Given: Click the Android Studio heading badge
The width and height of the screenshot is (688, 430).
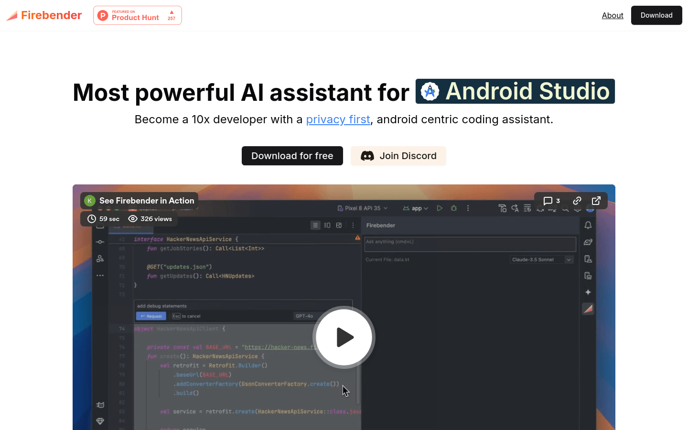Looking at the screenshot, I should tap(515, 91).
